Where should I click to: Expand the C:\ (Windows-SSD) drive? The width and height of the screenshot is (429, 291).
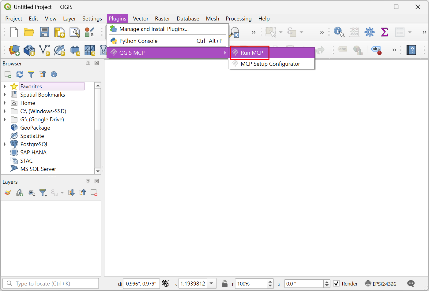(5, 111)
